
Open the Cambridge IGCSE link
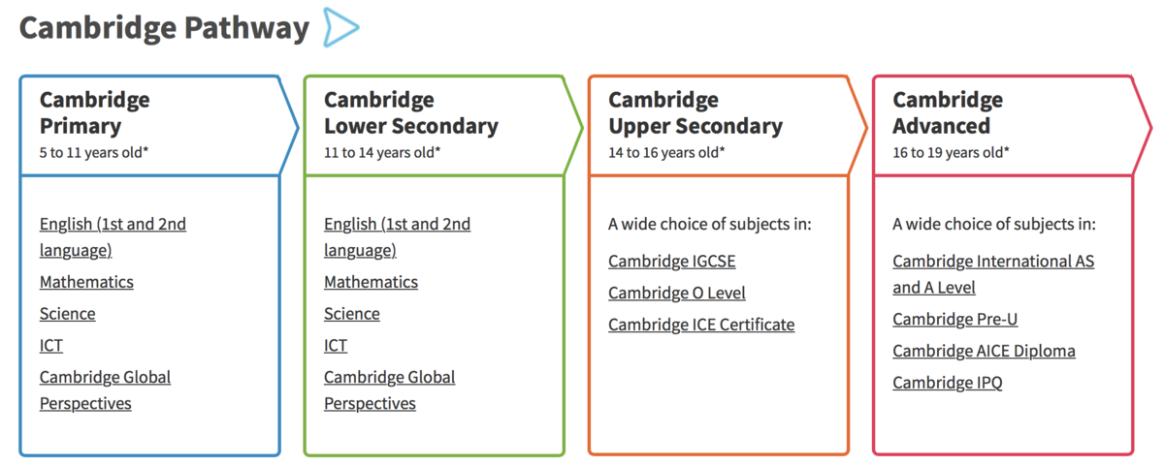click(x=672, y=262)
